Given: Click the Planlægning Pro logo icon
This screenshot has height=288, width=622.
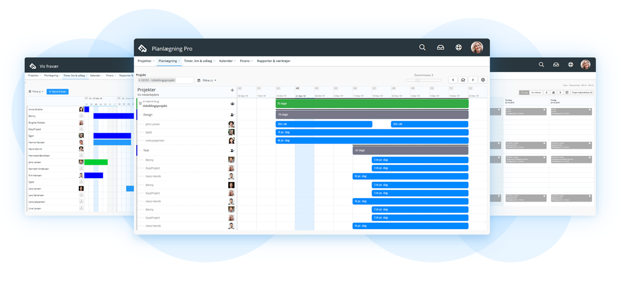Looking at the screenshot, I should pyautogui.click(x=142, y=48).
